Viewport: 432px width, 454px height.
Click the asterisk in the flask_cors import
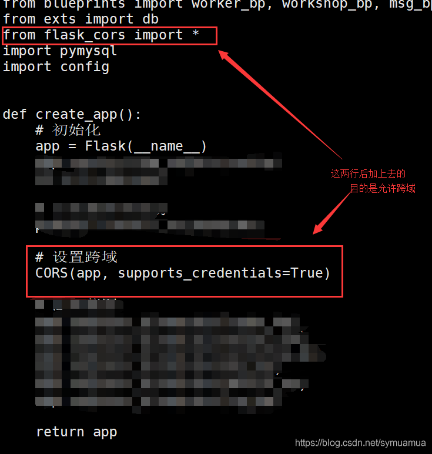coord(196,34)
